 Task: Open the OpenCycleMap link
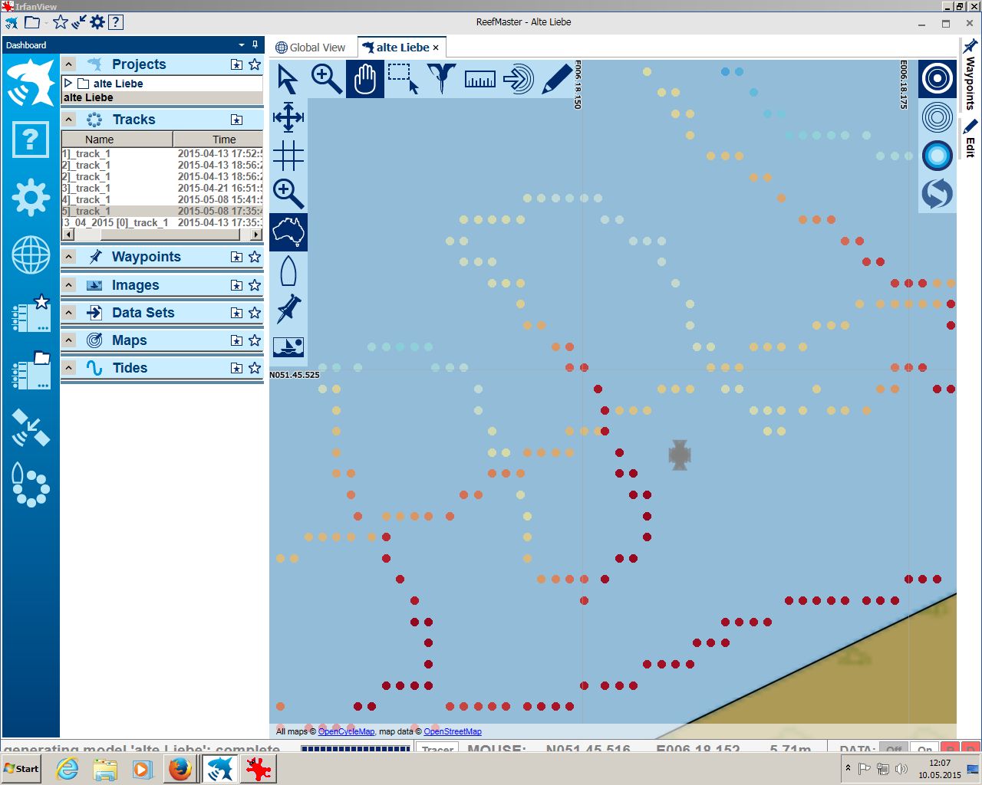(346, 731)
